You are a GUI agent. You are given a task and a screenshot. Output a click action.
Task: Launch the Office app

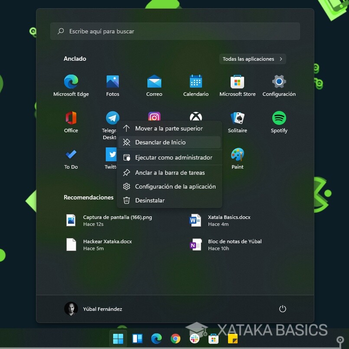pos(71,117)
